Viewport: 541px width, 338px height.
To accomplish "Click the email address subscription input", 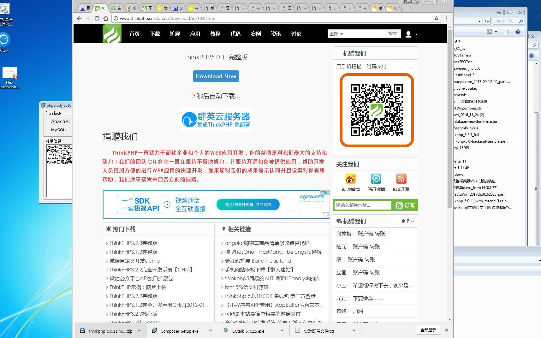I will click(x=362, y=205).
